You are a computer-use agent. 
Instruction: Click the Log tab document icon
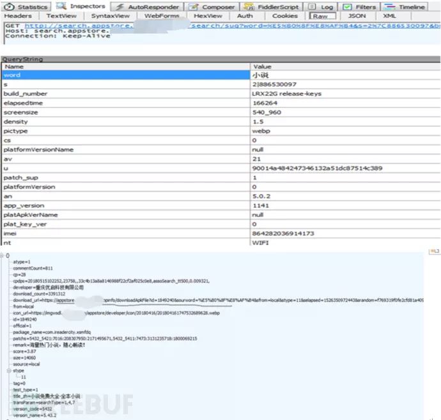[312, 6]
